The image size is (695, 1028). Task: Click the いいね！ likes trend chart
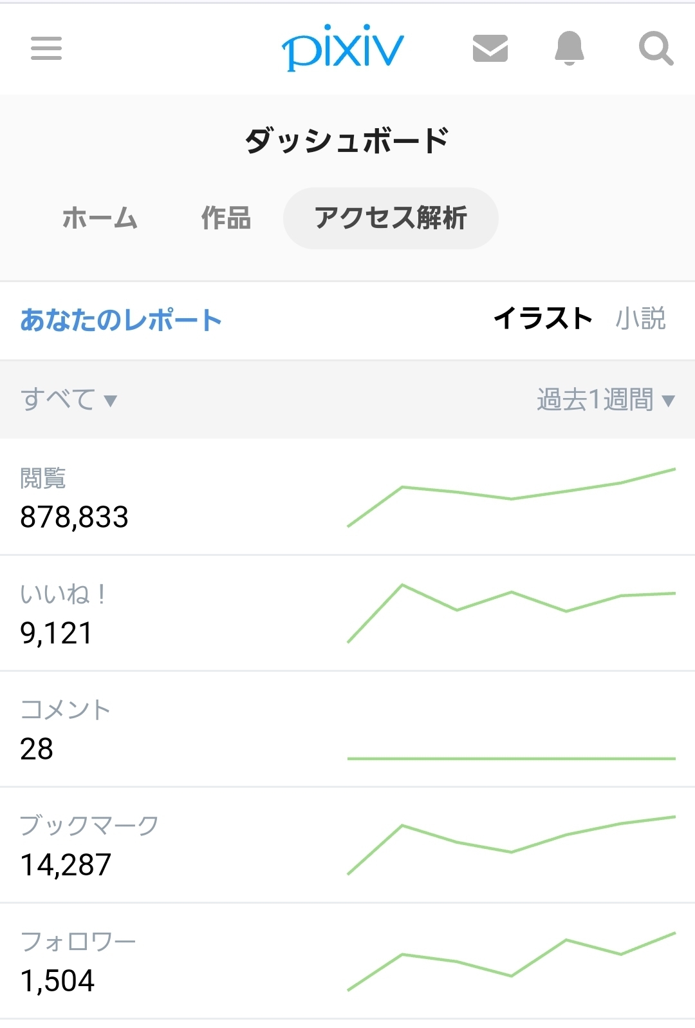511,613
